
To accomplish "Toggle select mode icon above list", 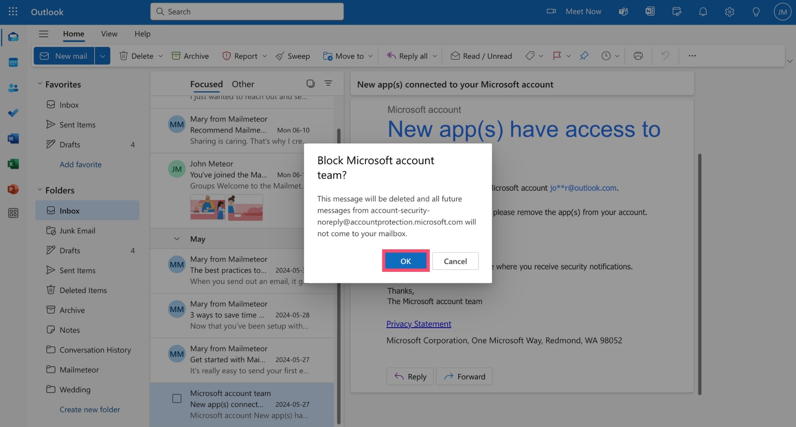I will (x=310, y=83).
